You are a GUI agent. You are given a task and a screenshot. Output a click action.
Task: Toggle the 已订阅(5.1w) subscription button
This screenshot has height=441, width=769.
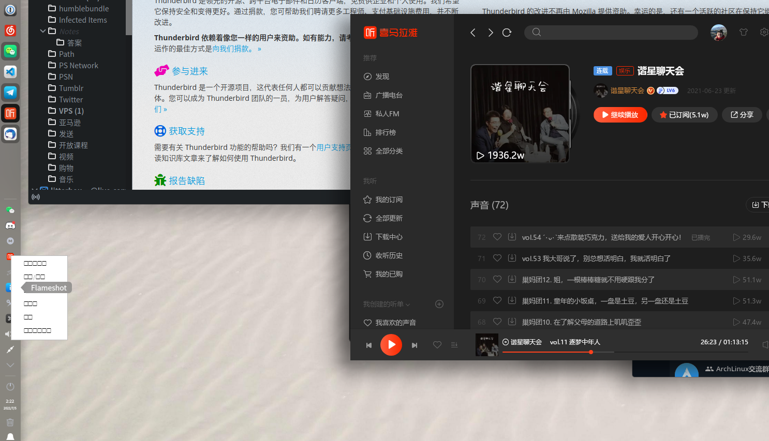coord(684,115)
